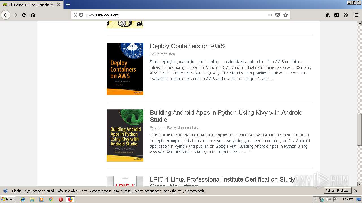Open the Firefox account icon
Image resolution: width=362 pixels, height=203 pixels.
(346, 15)
